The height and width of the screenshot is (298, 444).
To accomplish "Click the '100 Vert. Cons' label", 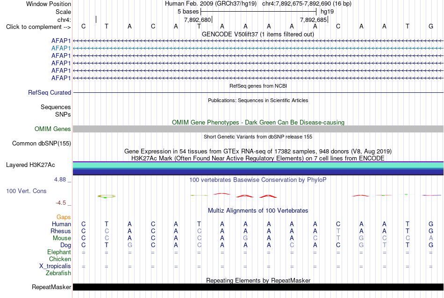I will point(26,191).
